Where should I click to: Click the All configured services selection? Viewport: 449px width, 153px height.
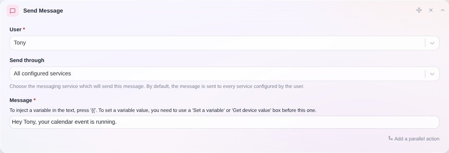click(42, 74)
